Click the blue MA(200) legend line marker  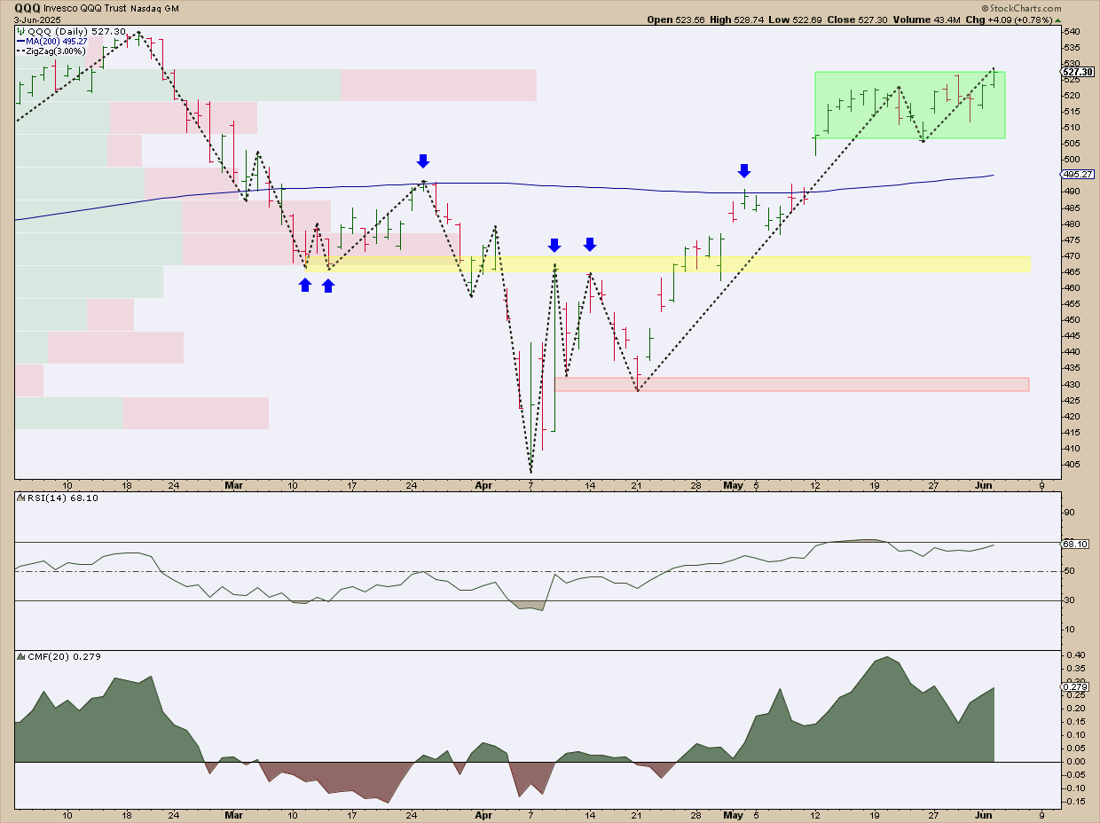click(19, 41)
